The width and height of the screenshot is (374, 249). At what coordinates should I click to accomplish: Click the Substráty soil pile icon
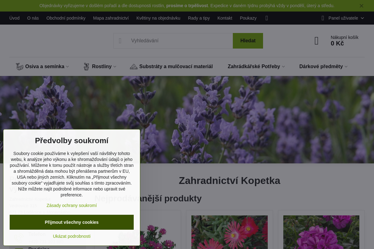(134, 67)
